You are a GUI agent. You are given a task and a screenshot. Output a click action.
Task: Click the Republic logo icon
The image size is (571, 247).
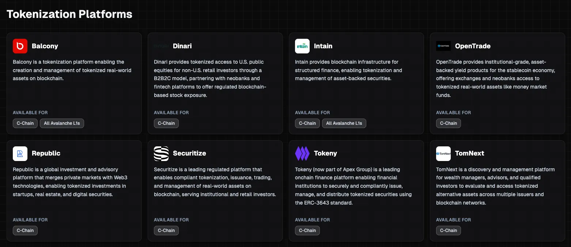[20, 153]
